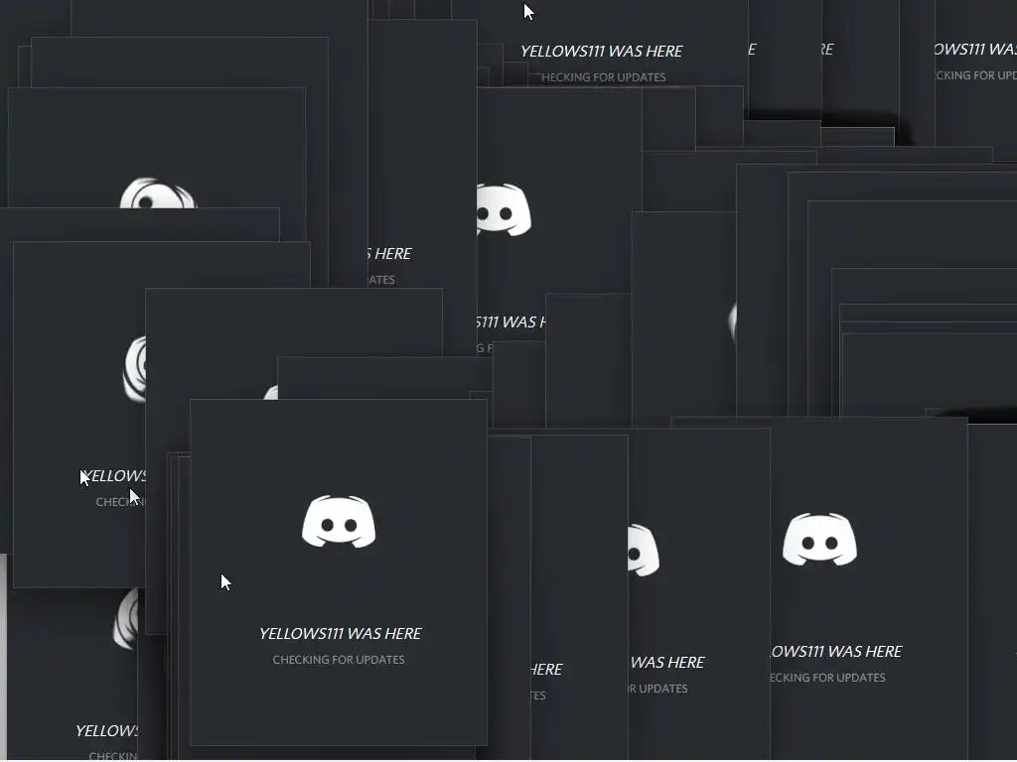Click the "ECKING FOR UPDATES" status text

(827, 678)
